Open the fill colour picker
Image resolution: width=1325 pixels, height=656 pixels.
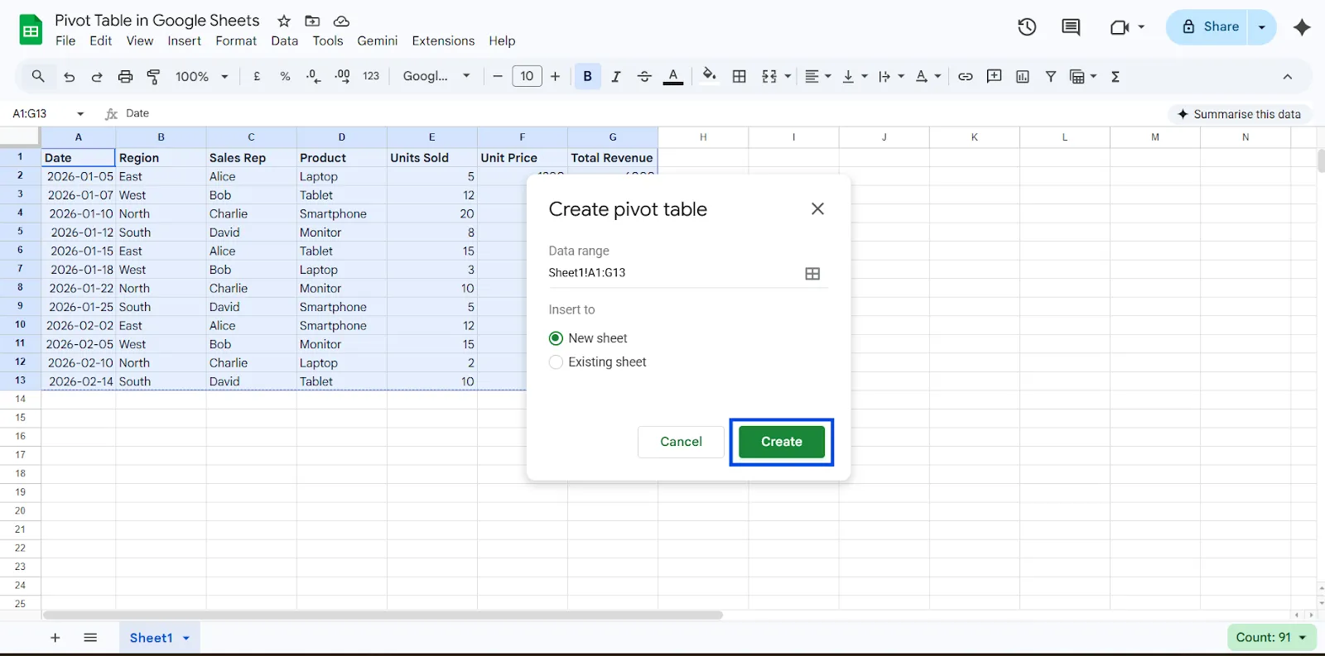[710, 76]
